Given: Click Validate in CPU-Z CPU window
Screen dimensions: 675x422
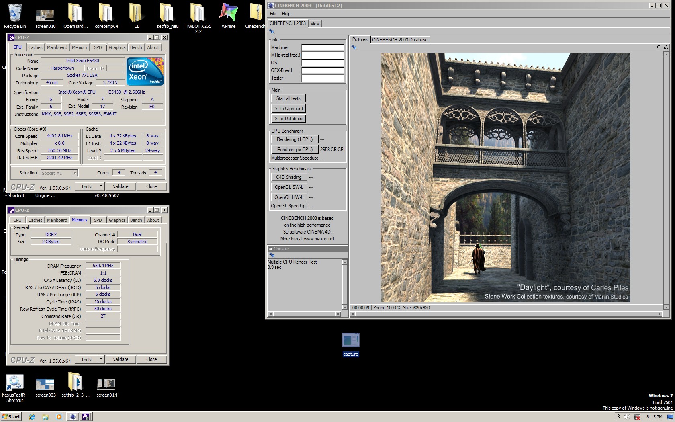Looking at the screenshot, I should coord(121,186).
